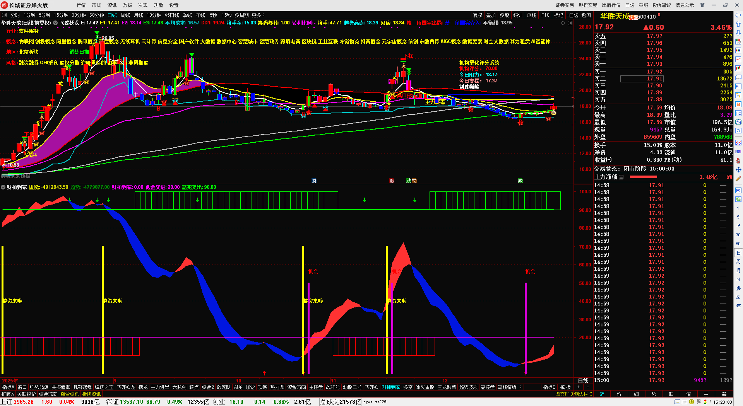
Task: Click the red dollar sign icon
Action: [738, 160]
